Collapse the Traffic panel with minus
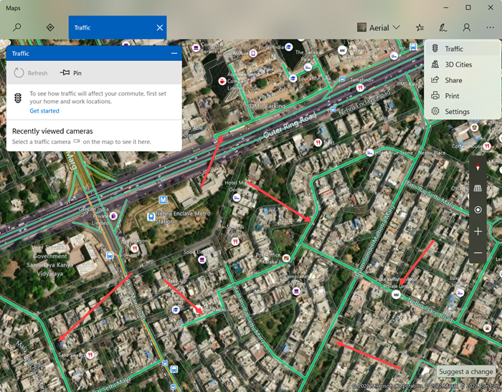Viewport: 502px width, 392px height. pyautogui.click(x=174, y=54)
